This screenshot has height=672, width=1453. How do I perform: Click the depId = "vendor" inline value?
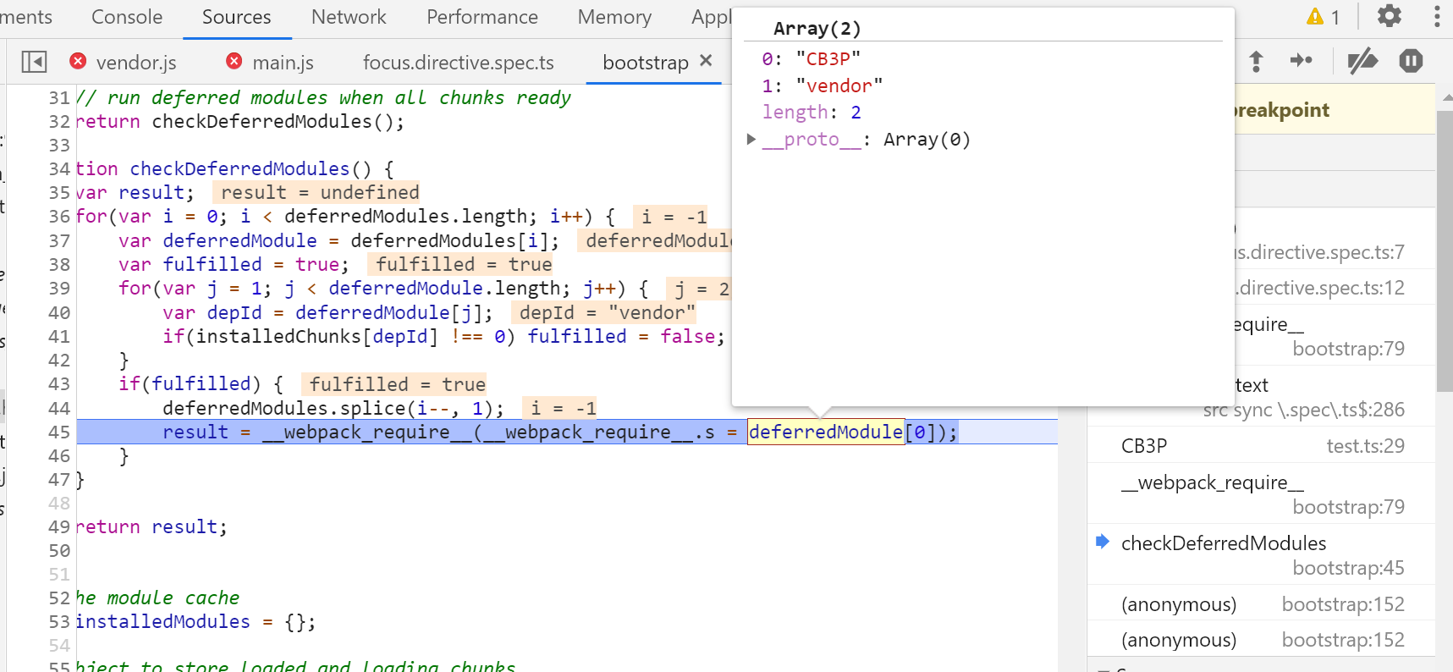point(606,313)
